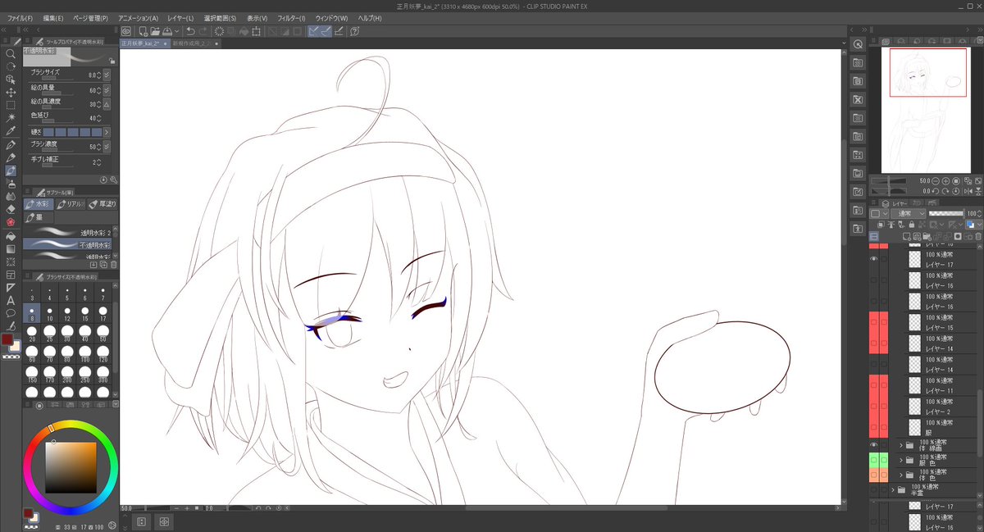Open the 編集(E) menu
Viewport: 984px width, 532px height.
point(53,18)
